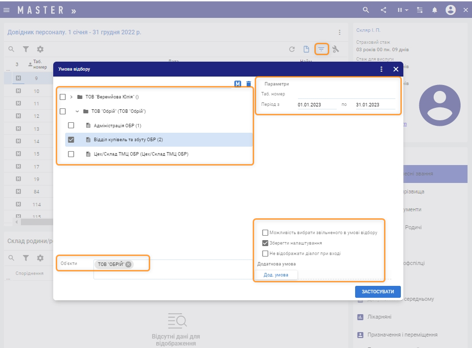Viewport: 472px width, 348px height.
Task: Click the trash icon in selection dialog
Action: (249, 84)
